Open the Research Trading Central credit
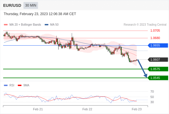The width and height of the screenshot is (169, 114). 145,25
